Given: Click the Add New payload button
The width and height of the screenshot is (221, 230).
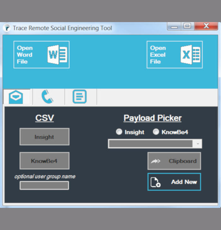Looking at the screenshot, I should (174, 182).
